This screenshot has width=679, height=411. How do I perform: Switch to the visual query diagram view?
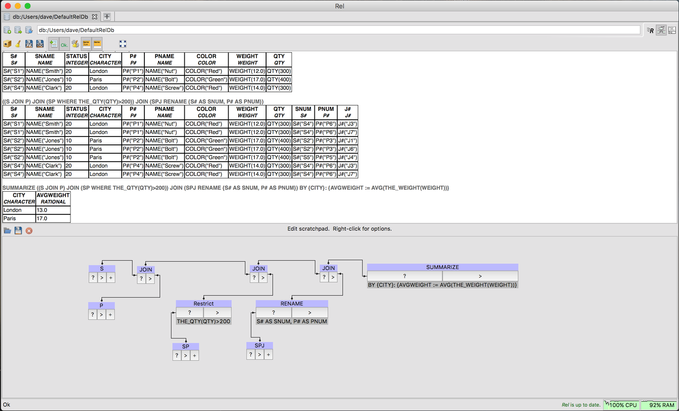click(661, 30)
